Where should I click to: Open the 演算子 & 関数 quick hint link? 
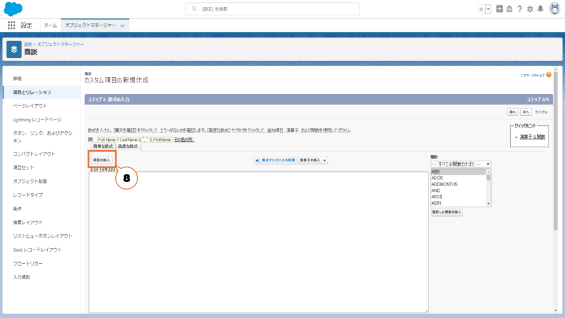tap(532, 137)
